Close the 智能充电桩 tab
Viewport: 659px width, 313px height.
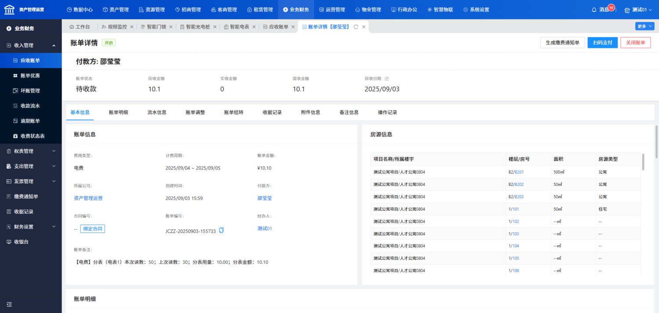[215, 27]
